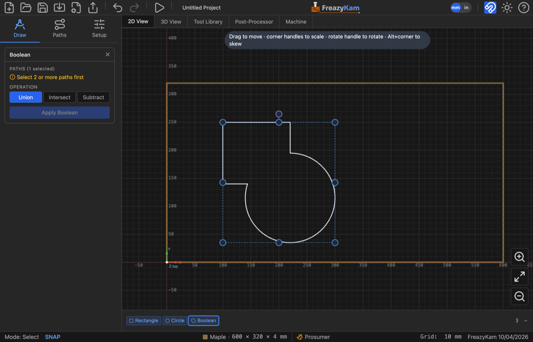Click the import download icon in the toolbar
Image resolution: width=533 pixels, height=342 pixels.
pyautogui.click(x=59, y=7)
